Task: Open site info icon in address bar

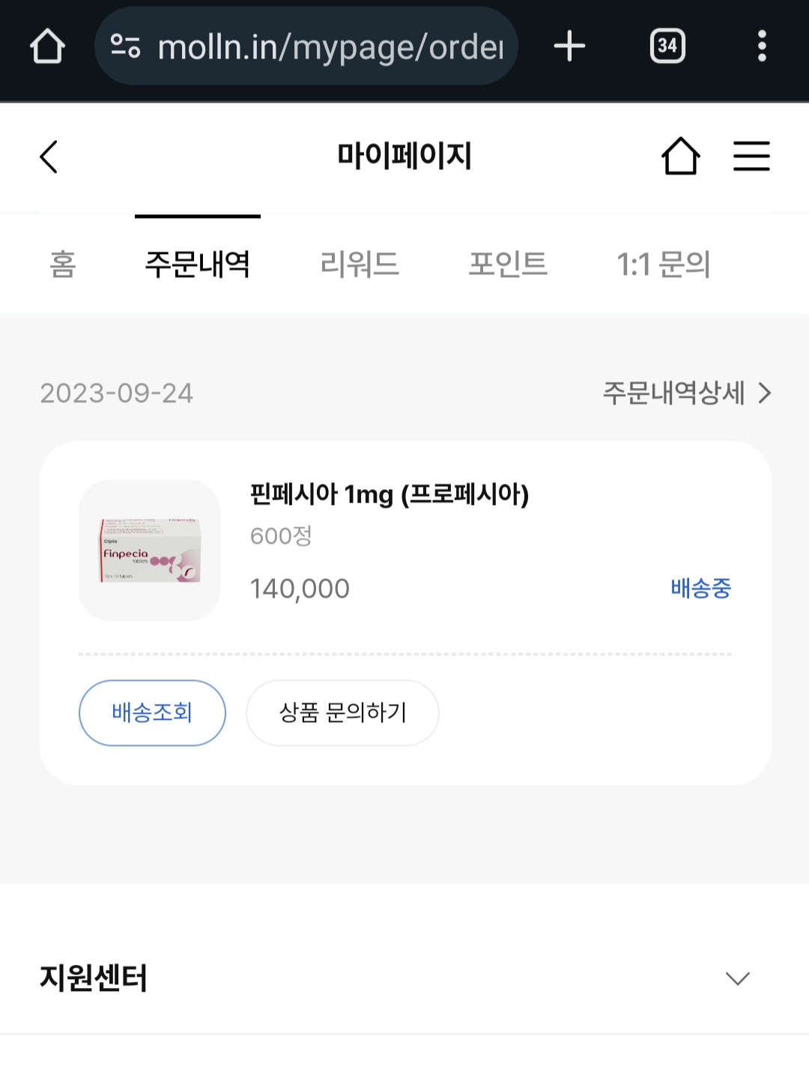Action: 125,46
